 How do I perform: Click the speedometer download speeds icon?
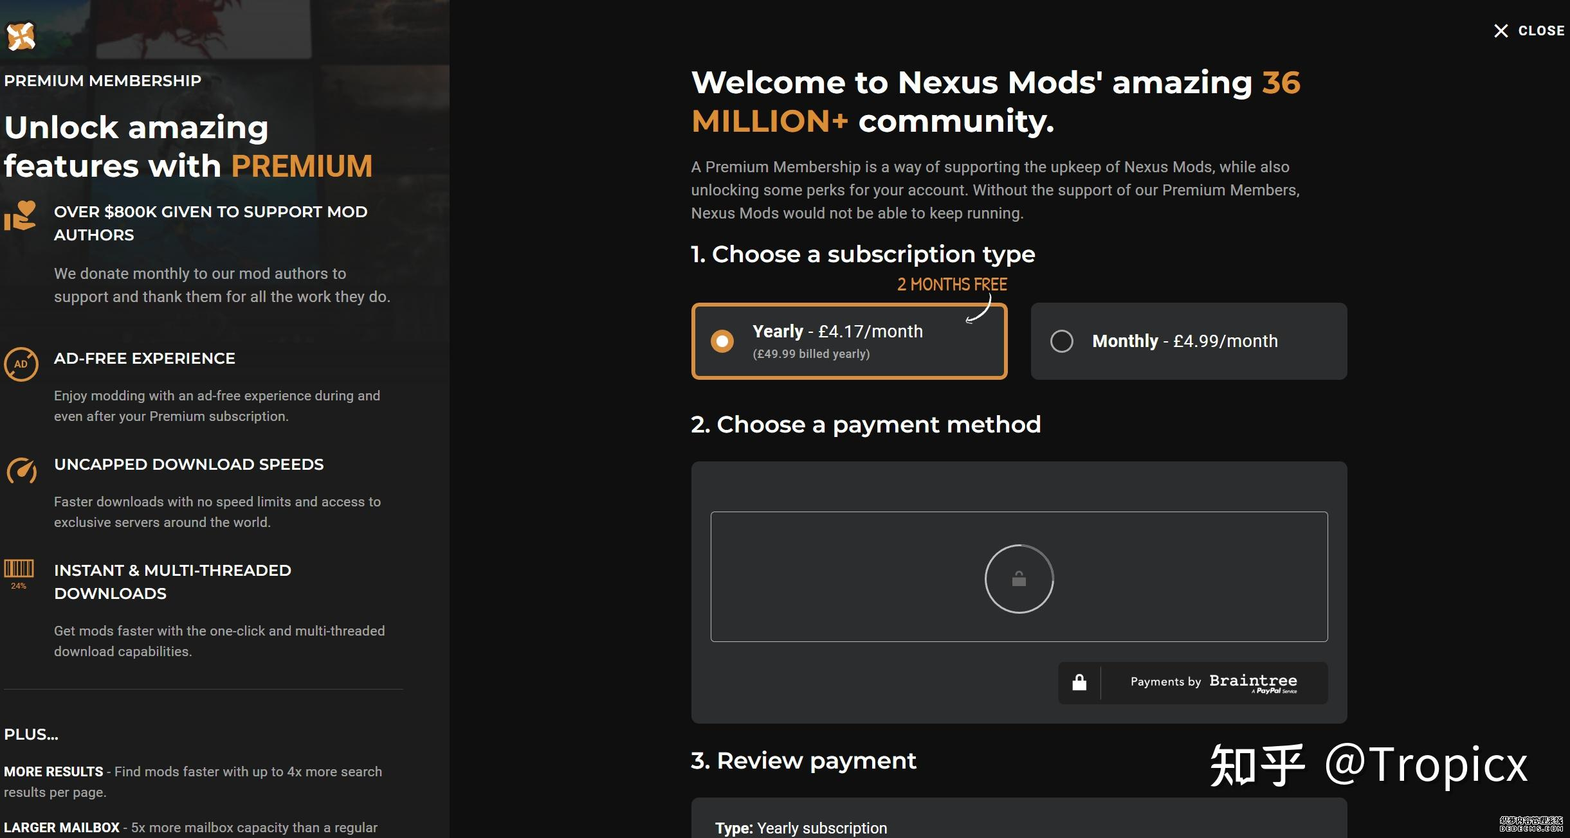tap(21, 471)
